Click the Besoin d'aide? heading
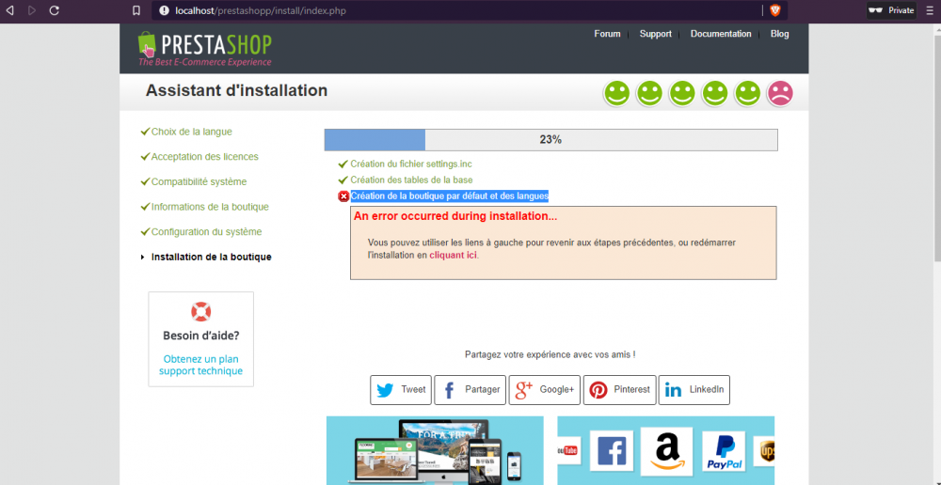The width and height of the screenshot is (941, 485). (x=201, y=336)
